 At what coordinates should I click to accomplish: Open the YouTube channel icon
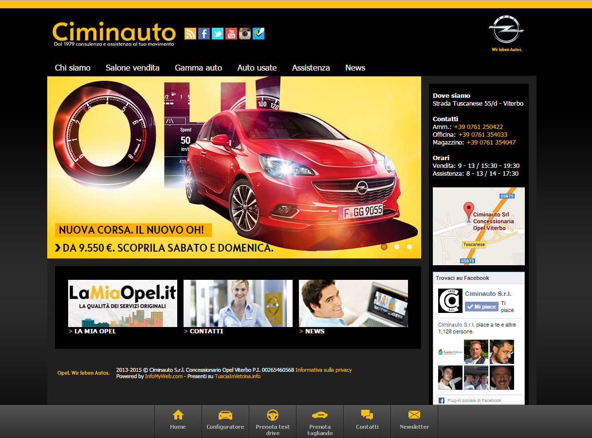point(231,34)
